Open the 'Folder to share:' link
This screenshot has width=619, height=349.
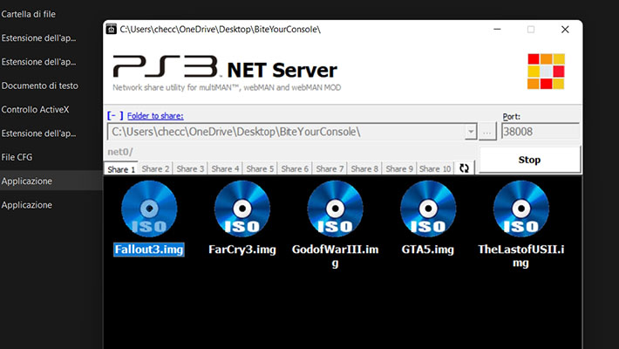[x=155, y=116]
